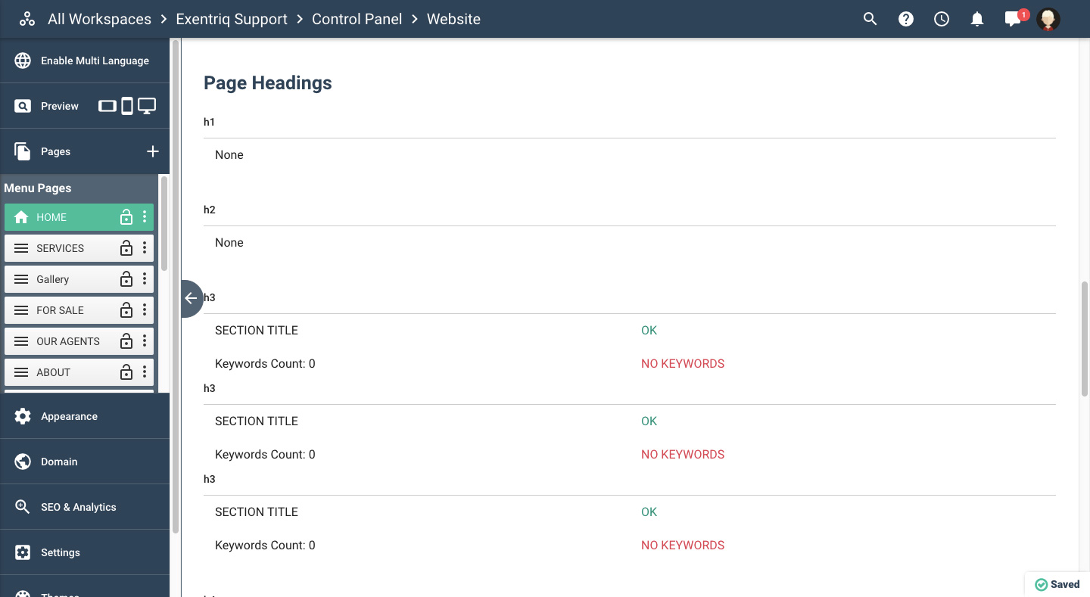Open chat messages with unread badge
1090x597 pixels.
point(1013,19)
